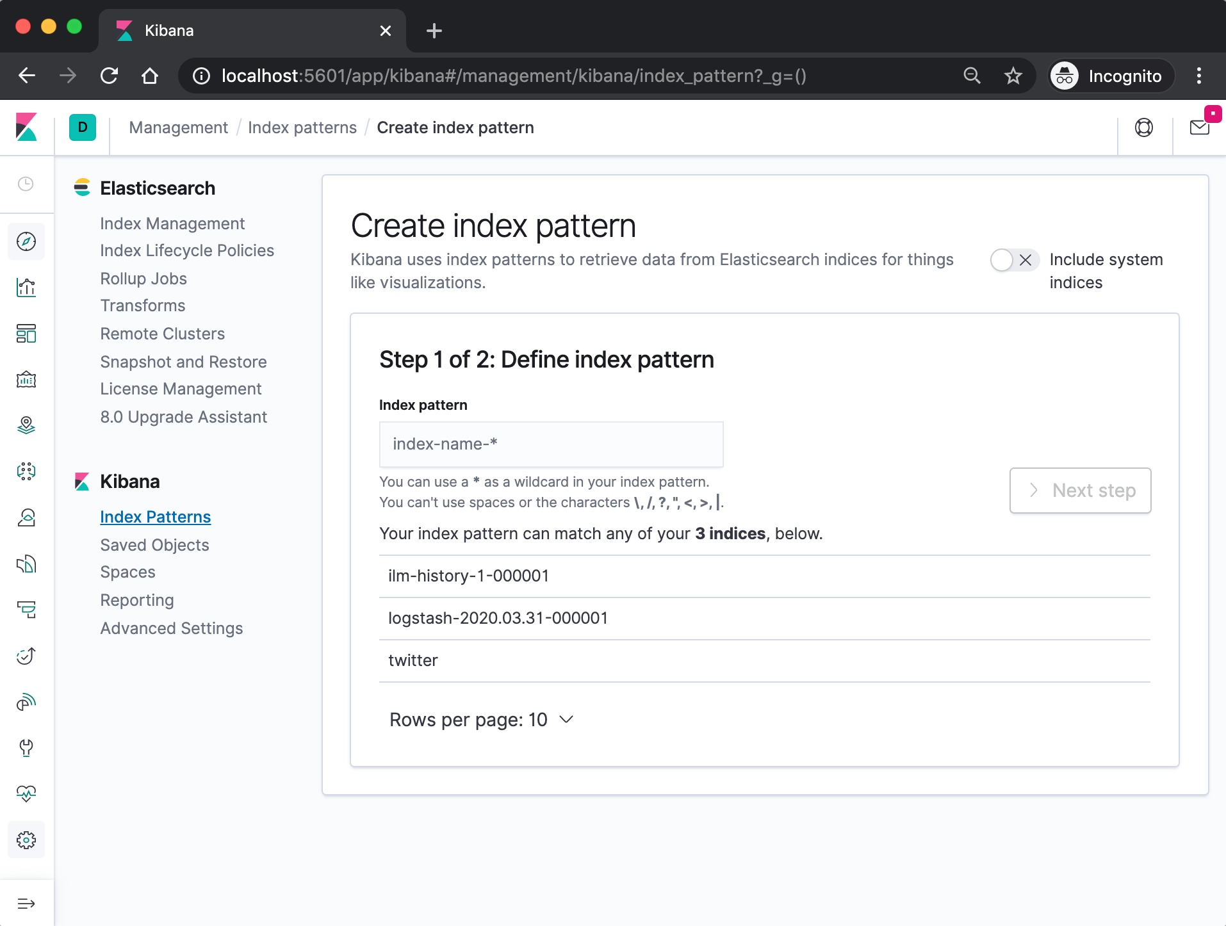Screen dimensions: 1226x926
Task: Open the D space selector avatar
Action: tap(83, 127)
